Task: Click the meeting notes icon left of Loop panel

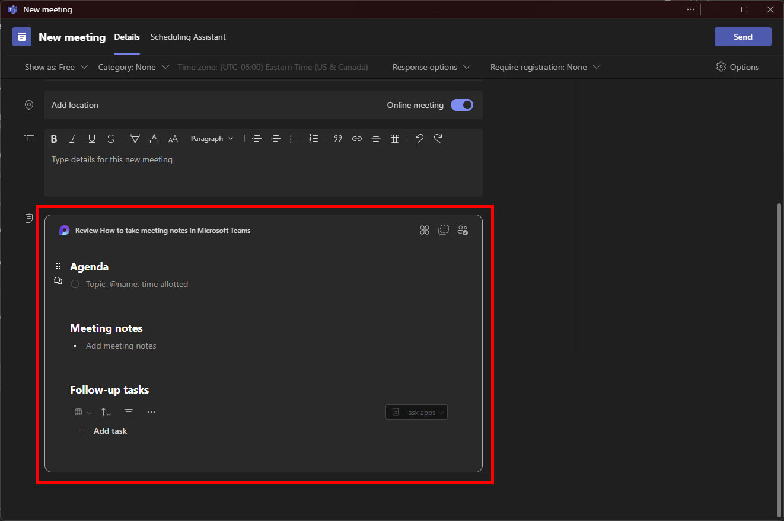Action: 29,219
